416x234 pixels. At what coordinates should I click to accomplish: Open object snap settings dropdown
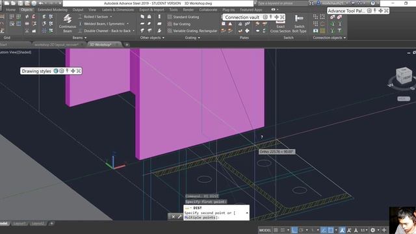[x=336, y=230]
